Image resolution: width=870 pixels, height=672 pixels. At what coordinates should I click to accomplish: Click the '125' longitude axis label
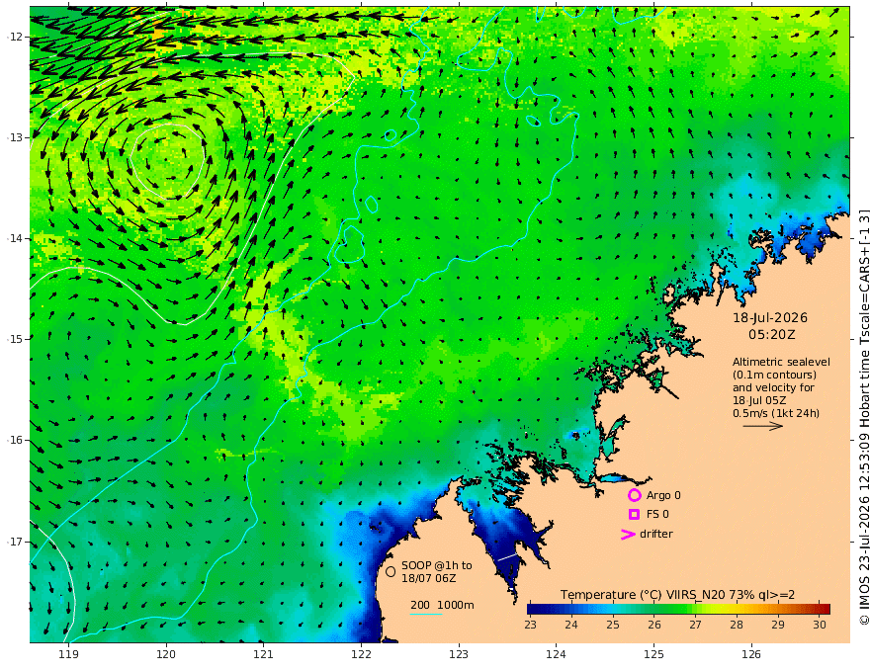[654, 654]
